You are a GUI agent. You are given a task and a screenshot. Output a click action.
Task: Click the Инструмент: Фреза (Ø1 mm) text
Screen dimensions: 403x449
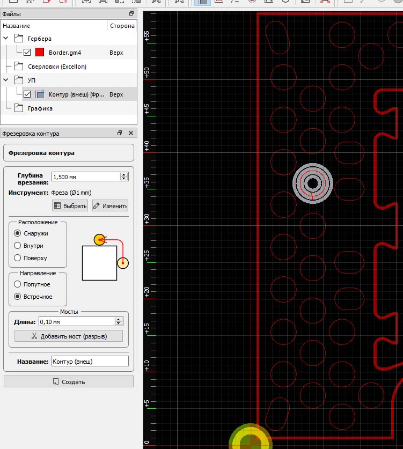(50, 193)
